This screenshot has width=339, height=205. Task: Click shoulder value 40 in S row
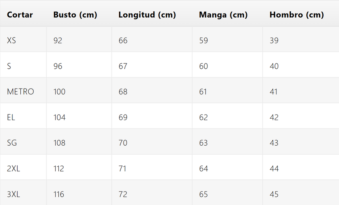tap(274, 66)
